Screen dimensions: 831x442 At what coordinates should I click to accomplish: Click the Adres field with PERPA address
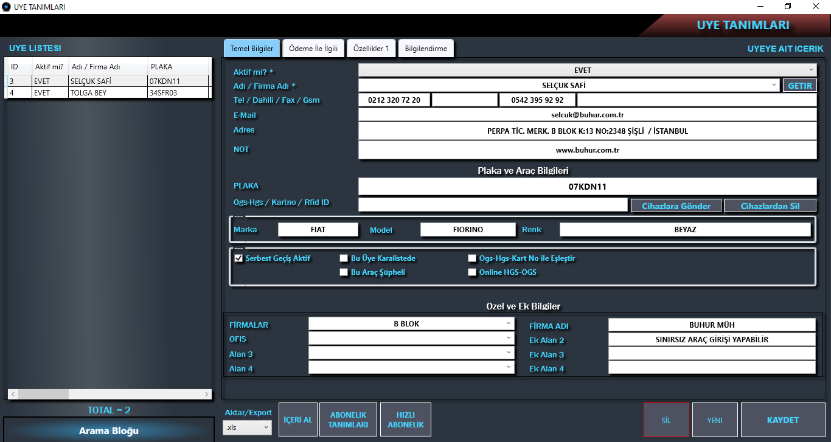[x=588, y=131]
